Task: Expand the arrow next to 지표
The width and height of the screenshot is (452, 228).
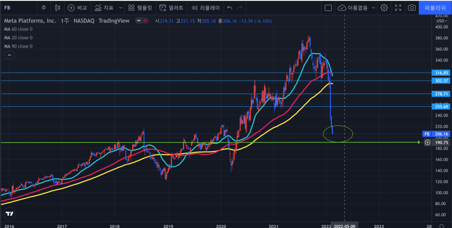Action: click(121, 8)
